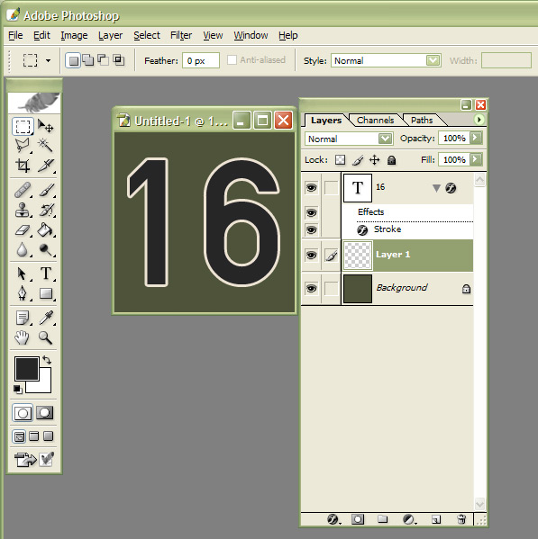538x539 pixels.
Task: Open the Filter menu
Action: (181, 35)
